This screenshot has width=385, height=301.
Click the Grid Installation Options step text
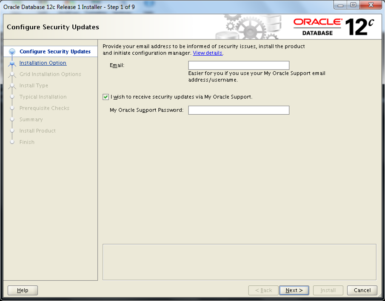point(50,74)
